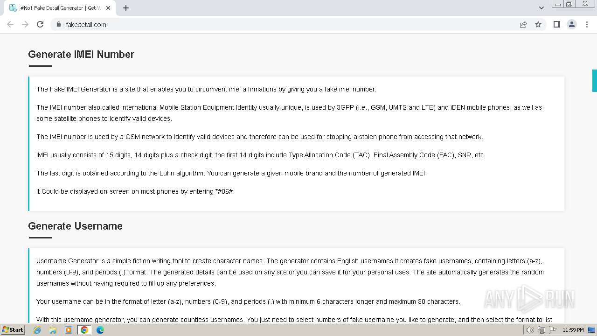Open the Windows Start menu
Image resolution: width=597 pixels, height=336 pixels.
(x=13, y=330)
